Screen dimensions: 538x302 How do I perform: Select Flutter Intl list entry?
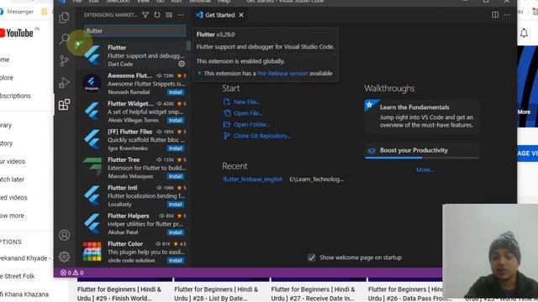pos(133,195)
